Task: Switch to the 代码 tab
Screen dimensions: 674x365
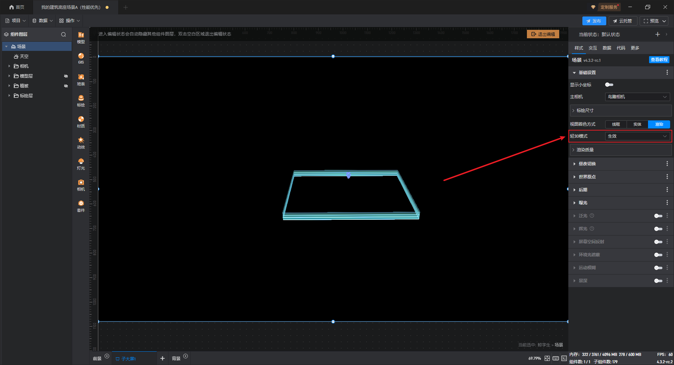Action: [x=621, y=48]
